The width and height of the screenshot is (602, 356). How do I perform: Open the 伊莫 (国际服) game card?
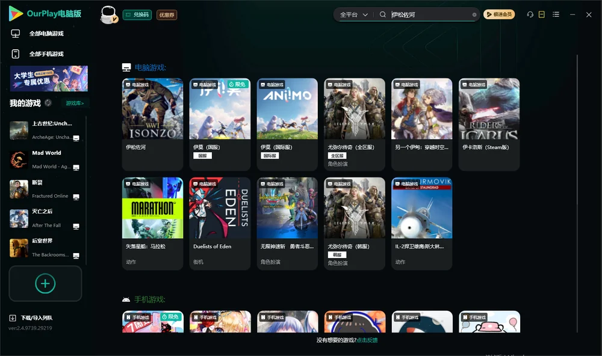coord(287,124)
